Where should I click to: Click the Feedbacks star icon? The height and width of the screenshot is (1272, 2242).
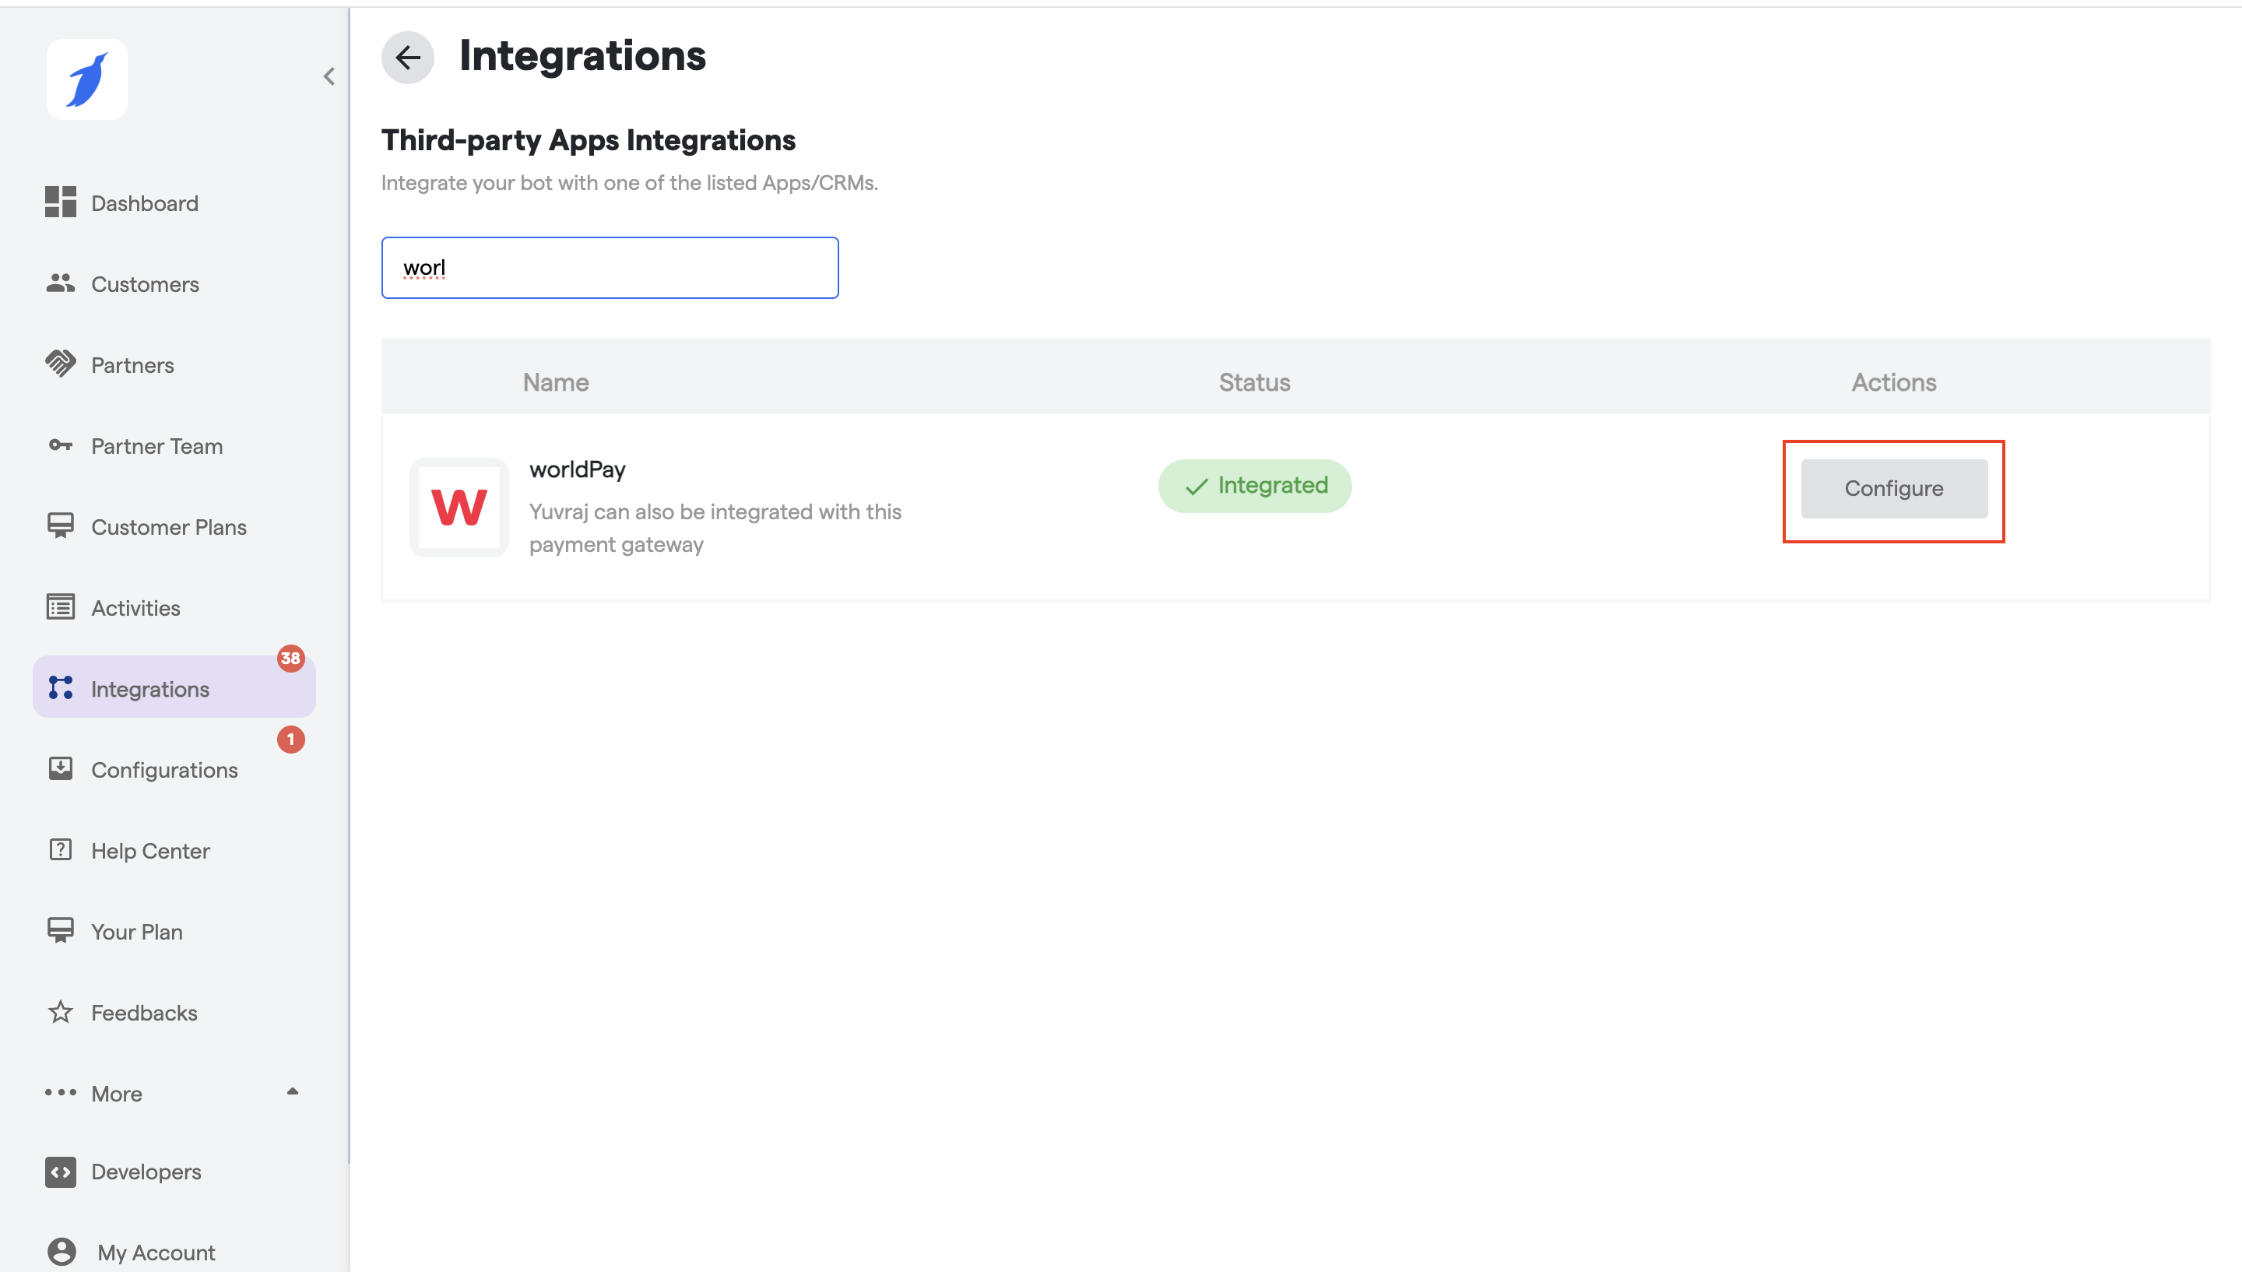click(60, 1013)
